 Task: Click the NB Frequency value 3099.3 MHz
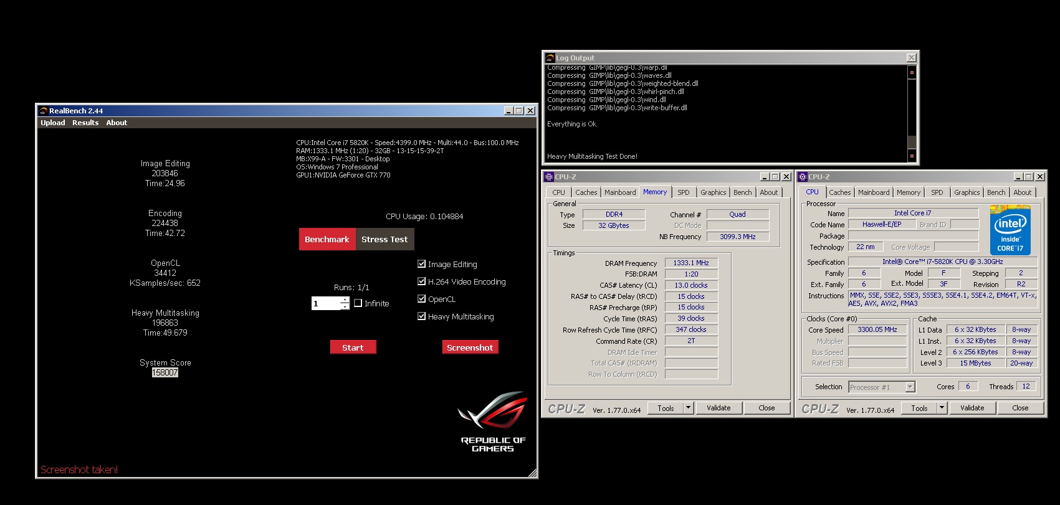[x=738, y=237]
